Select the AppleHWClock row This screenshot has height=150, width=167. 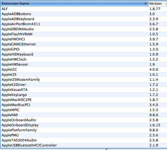[x=84, y=59]
